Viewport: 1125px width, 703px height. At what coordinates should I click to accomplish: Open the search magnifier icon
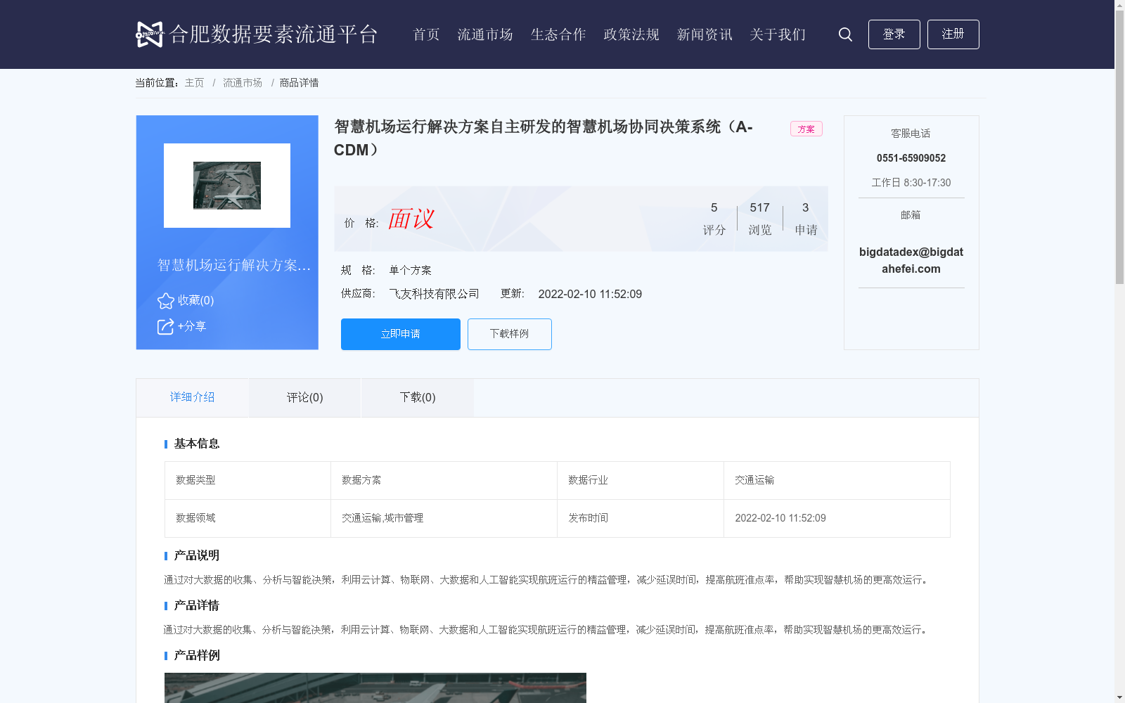tap(844, 34)
